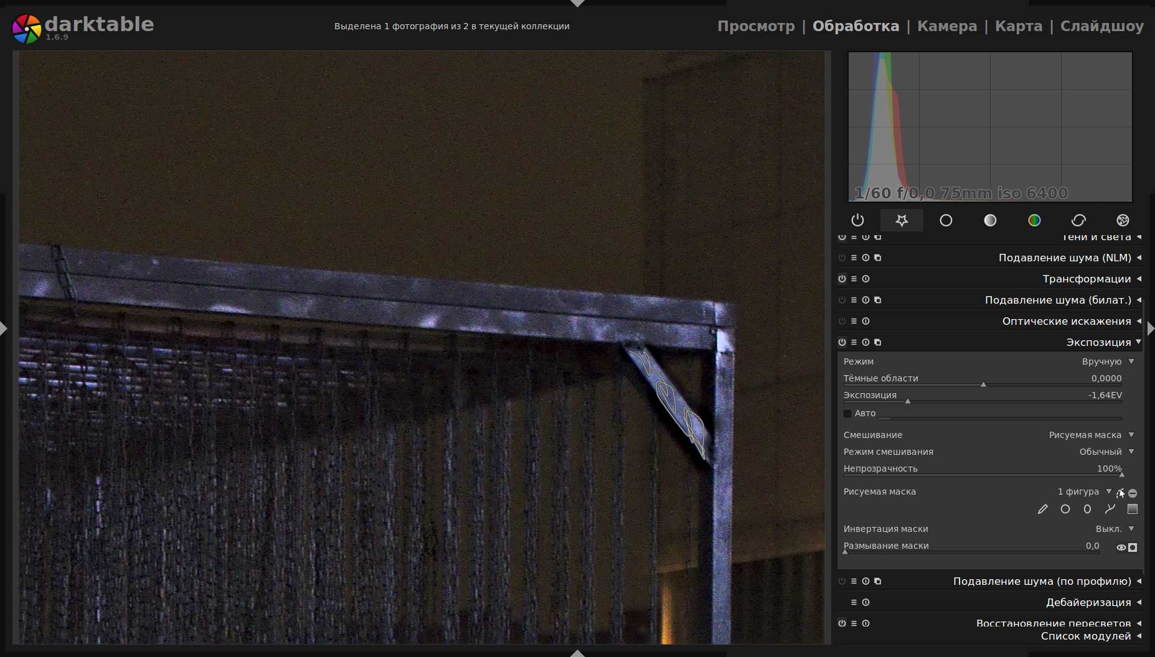This screenshot has width=1155, height=657.
Task: Enable Подавление шума (NLM) module
Action: tap(842, 258)
